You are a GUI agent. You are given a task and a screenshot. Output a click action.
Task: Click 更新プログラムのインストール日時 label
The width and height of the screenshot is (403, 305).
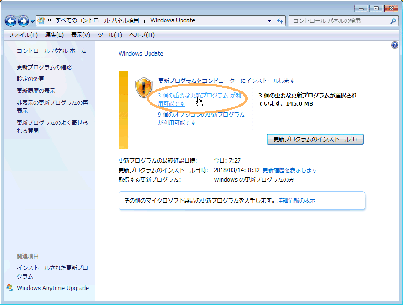[164, 170]
